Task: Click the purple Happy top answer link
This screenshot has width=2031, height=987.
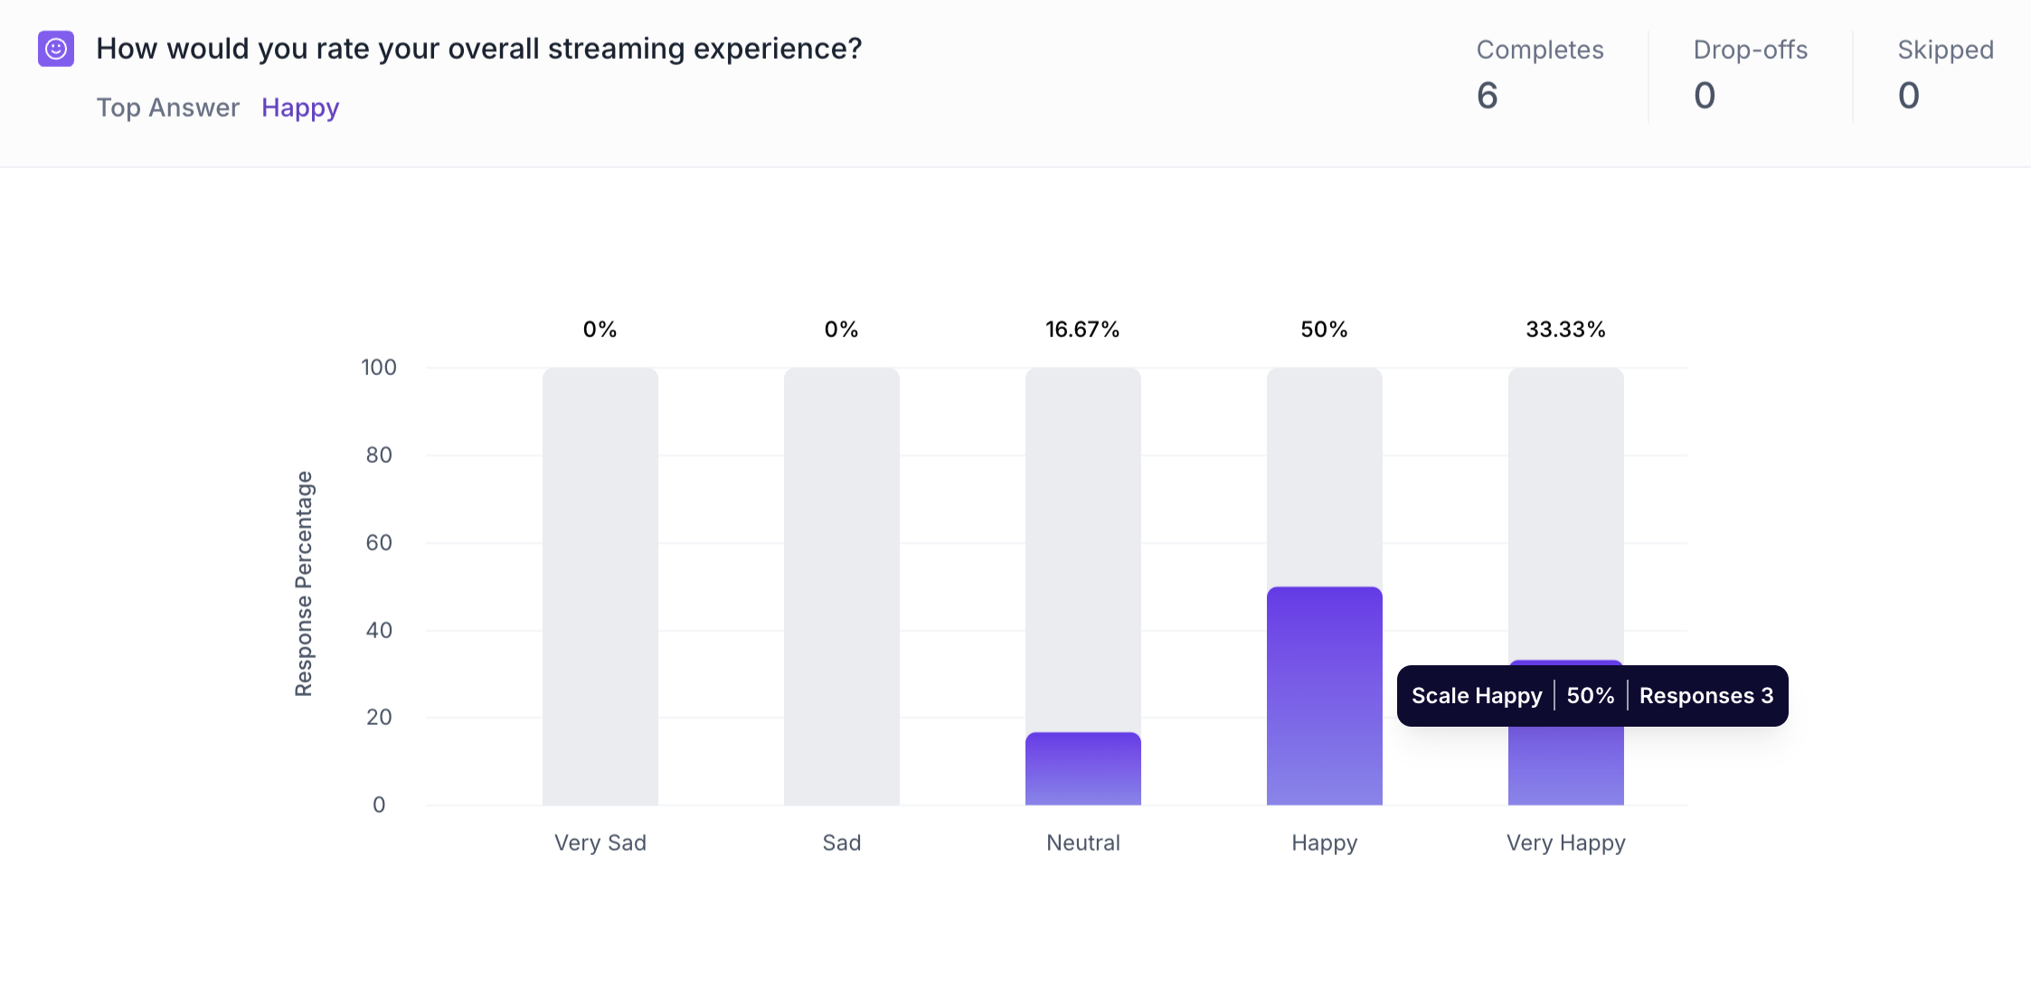Action: [300, 108]
